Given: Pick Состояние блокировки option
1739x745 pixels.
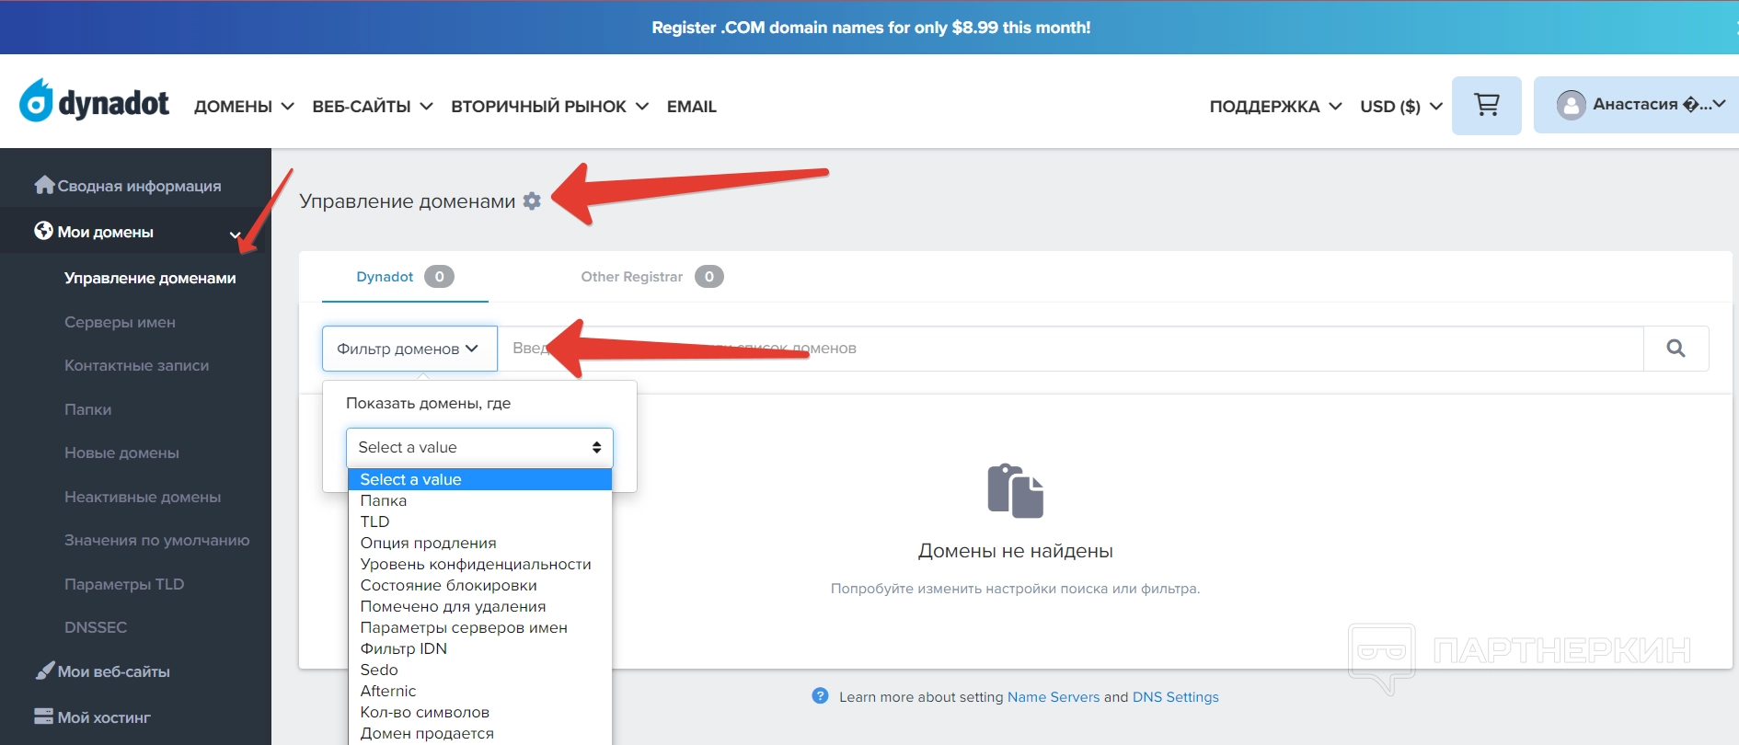Looking at the screenshot, I should tap(479, 585).
